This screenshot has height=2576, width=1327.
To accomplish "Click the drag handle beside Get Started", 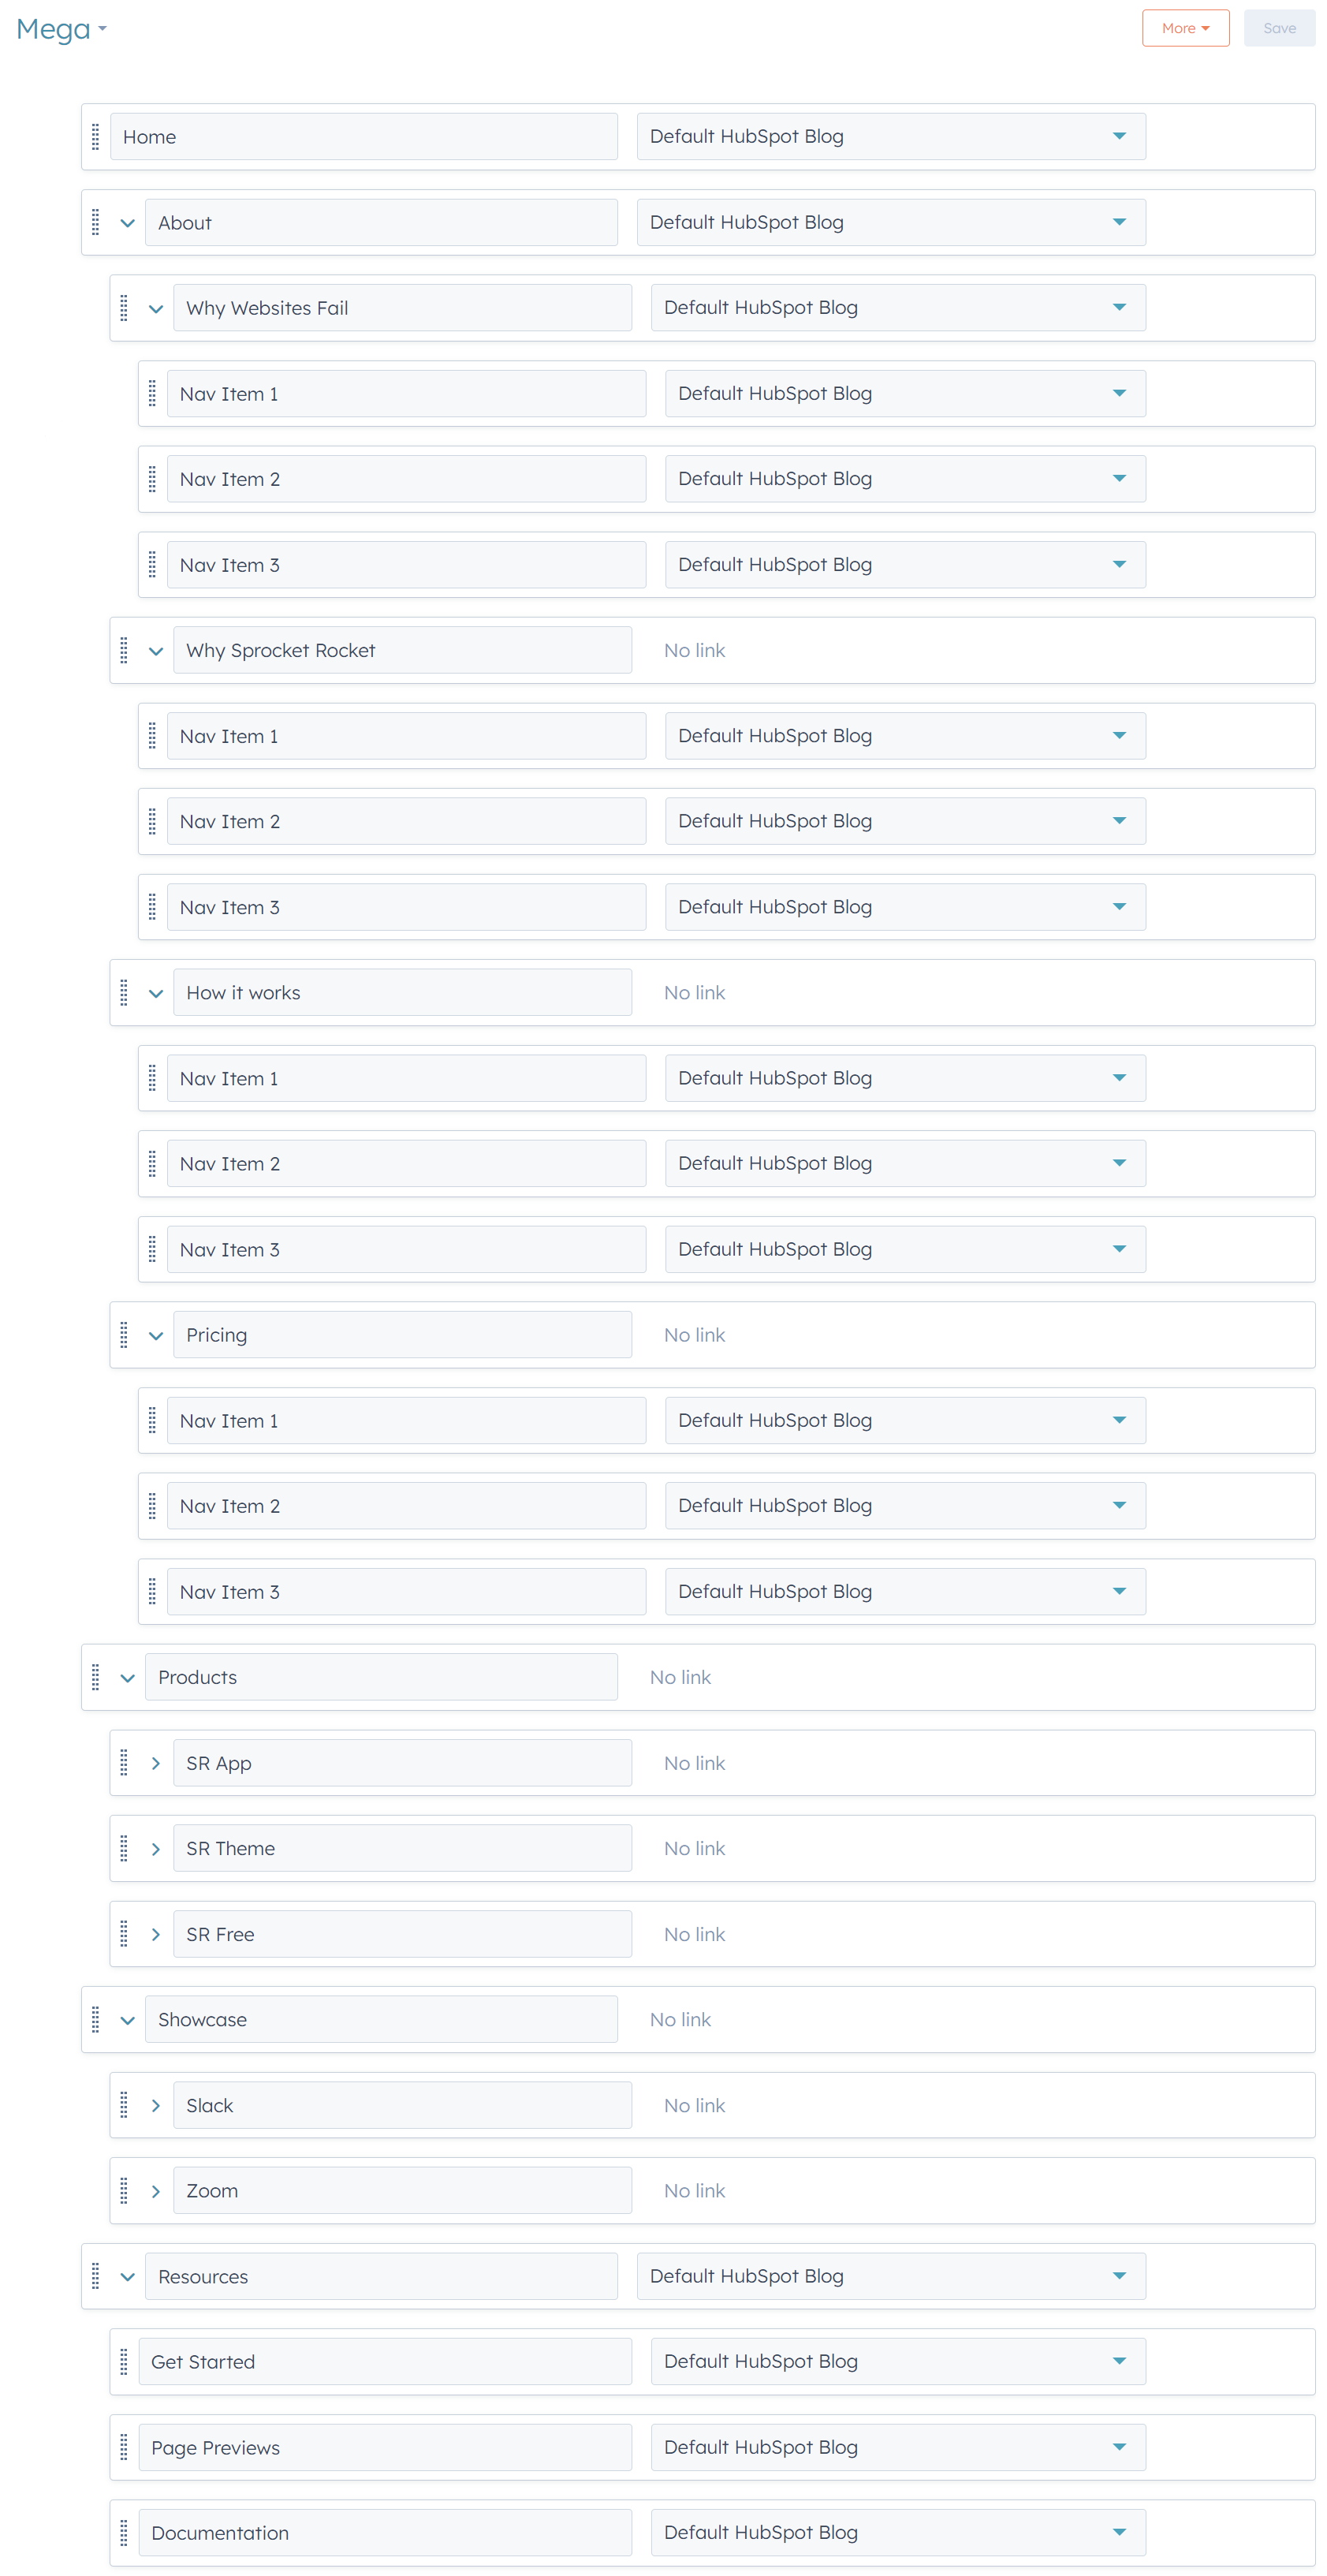I will click(124, 2361).
